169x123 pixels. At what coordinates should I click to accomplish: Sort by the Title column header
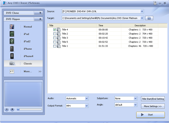72,26
